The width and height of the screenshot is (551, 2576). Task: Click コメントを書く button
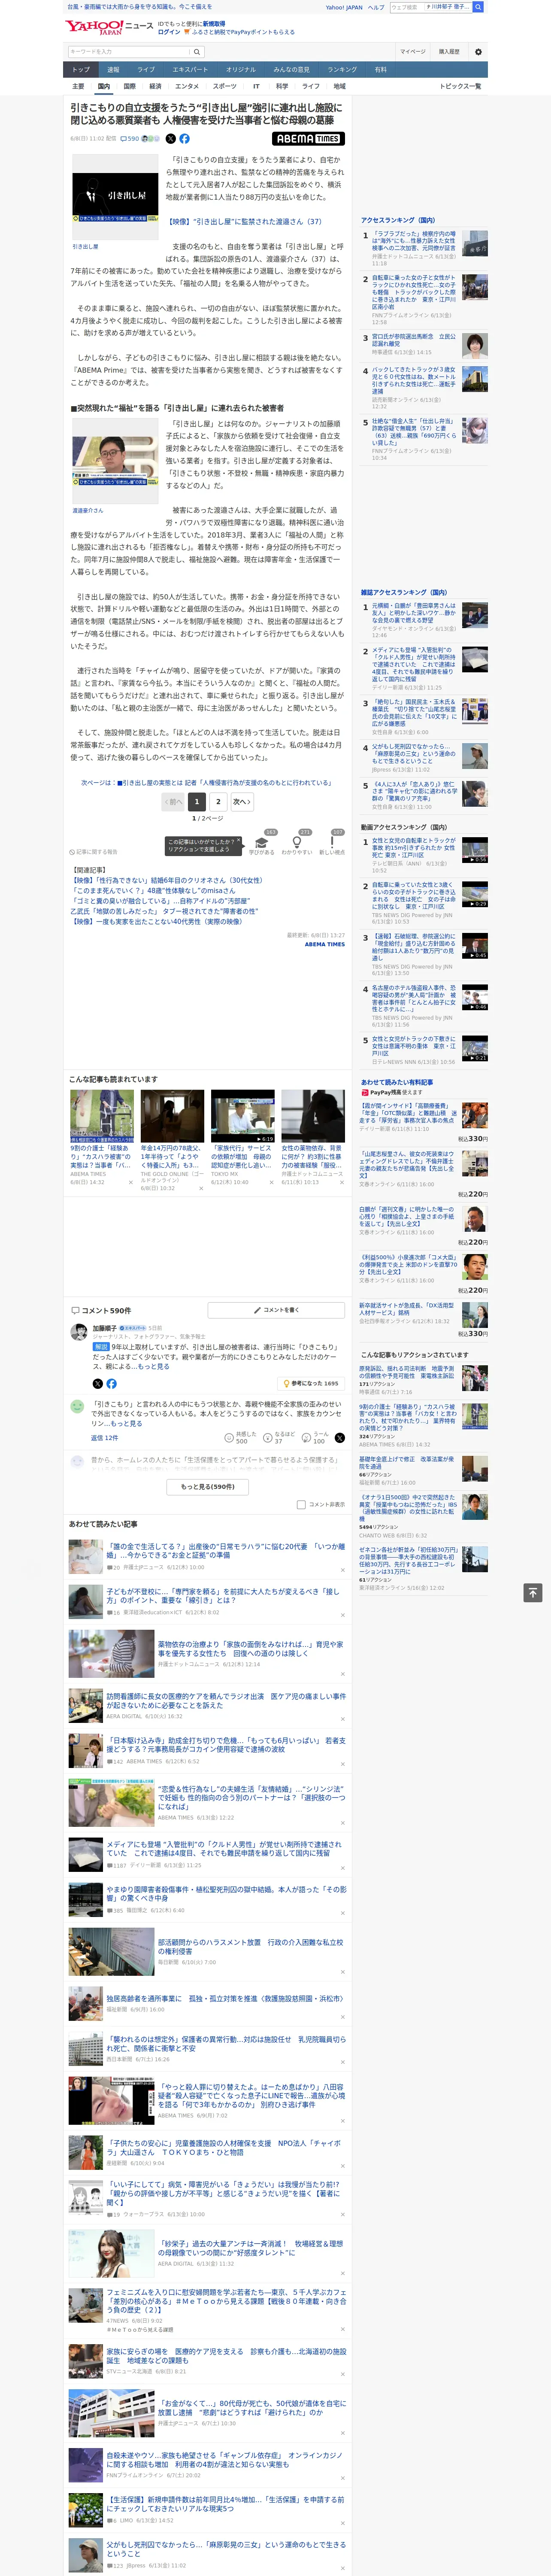click(275, 1310)
